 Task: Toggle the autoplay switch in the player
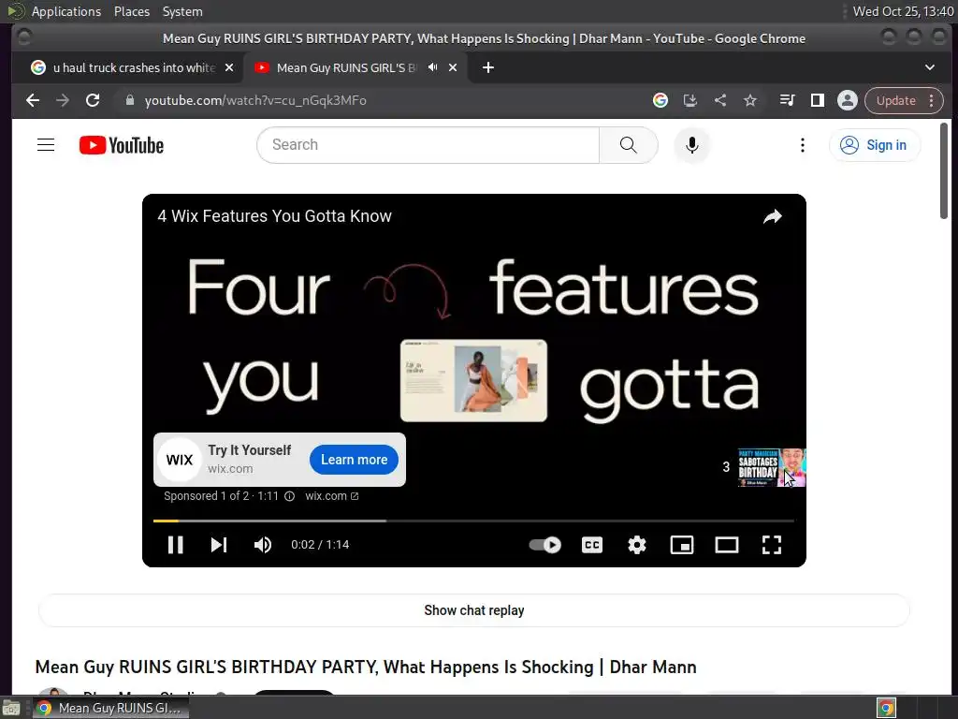545,545
